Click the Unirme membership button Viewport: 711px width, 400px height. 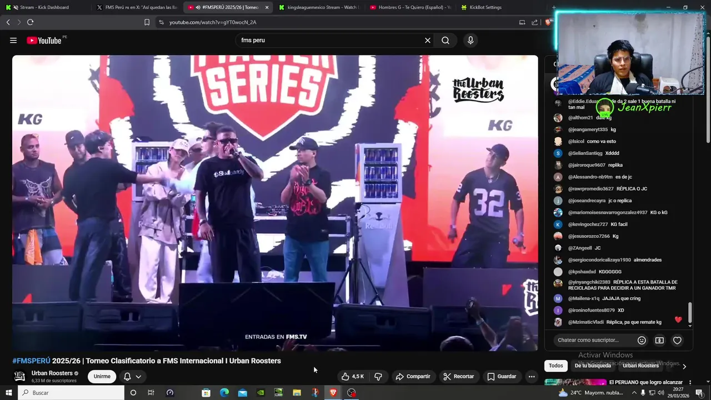coord(102,377)
